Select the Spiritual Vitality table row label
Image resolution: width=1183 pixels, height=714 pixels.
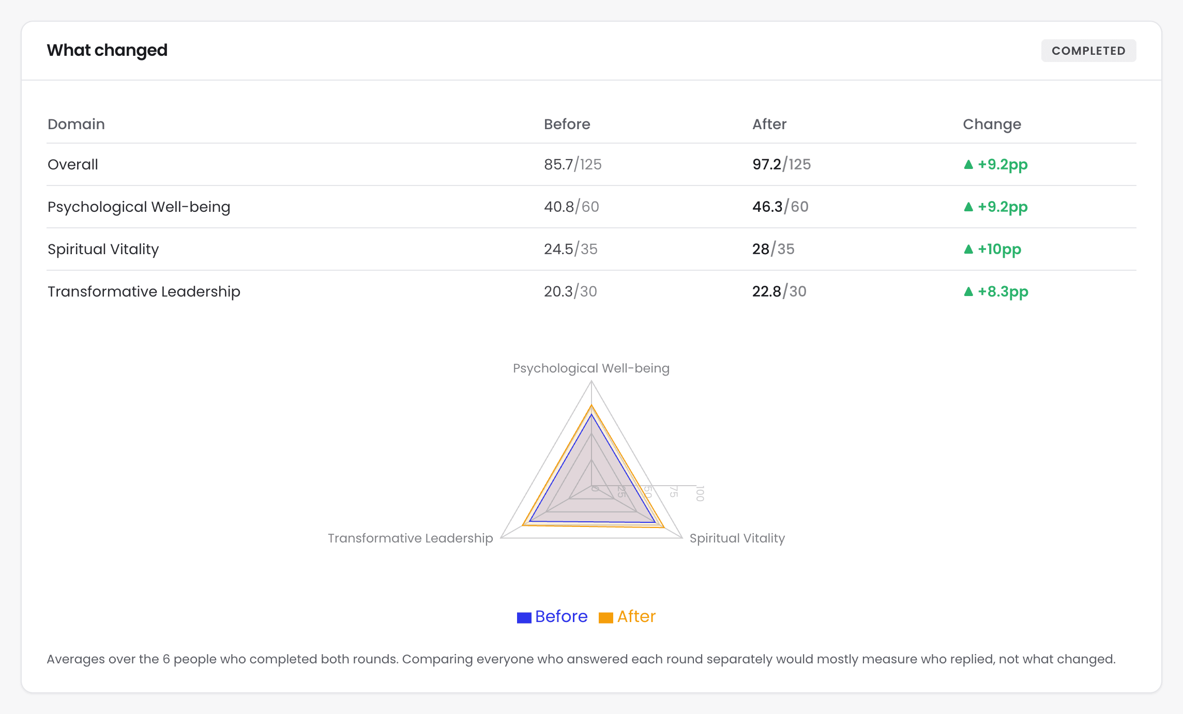click(x=103, y=249)
